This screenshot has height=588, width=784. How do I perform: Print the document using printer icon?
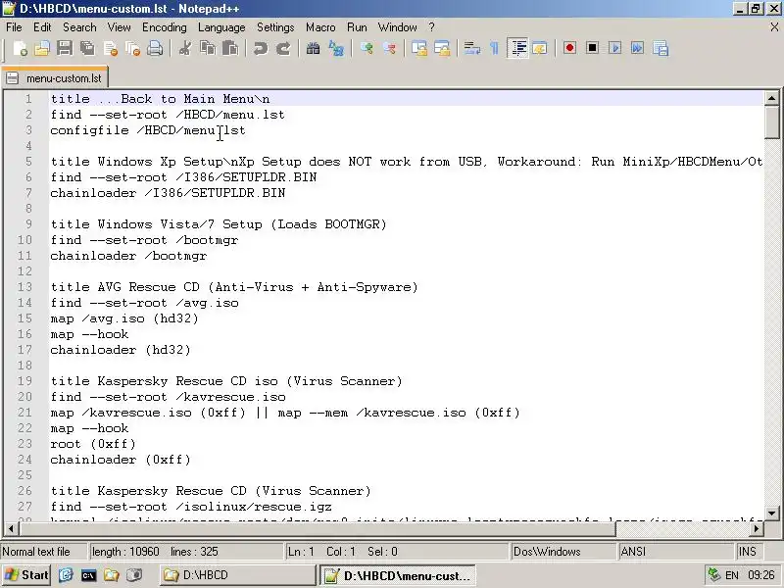tap(155, 48)
